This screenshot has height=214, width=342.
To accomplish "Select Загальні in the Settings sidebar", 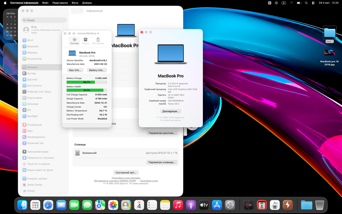I will pos(42,67).
